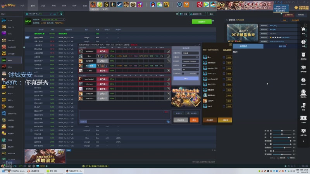Screen dimensions: 310x174
Task: Toggle the left checkbox in room settings panel
Action: (x=183, y=73)
